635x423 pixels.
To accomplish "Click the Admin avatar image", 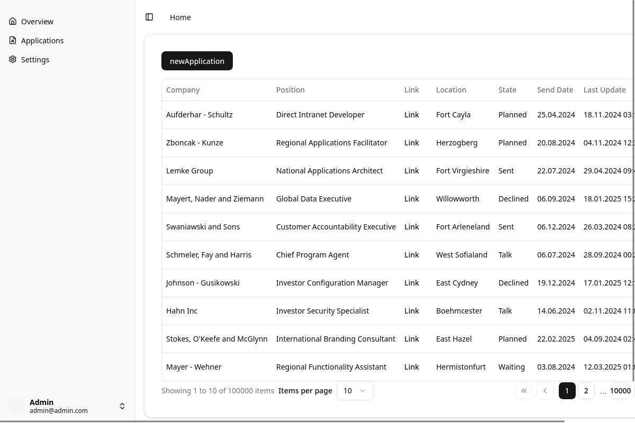I will (x=17, y=406).
